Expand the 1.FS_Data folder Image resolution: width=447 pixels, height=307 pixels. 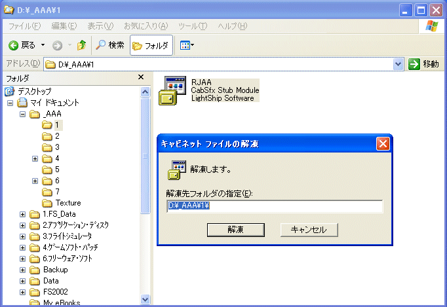[x=22, y=214]
